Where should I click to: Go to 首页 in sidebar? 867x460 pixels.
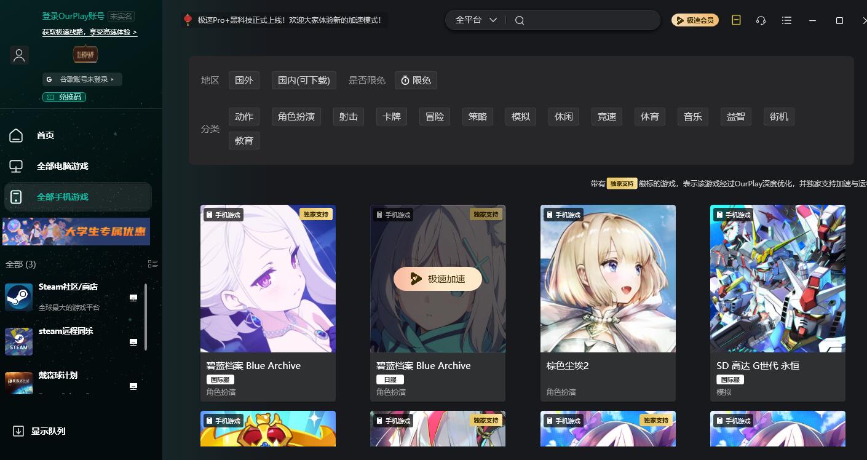[x=46, y=135]
